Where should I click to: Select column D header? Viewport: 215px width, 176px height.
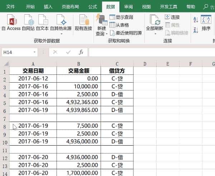[x=145, y=64]
